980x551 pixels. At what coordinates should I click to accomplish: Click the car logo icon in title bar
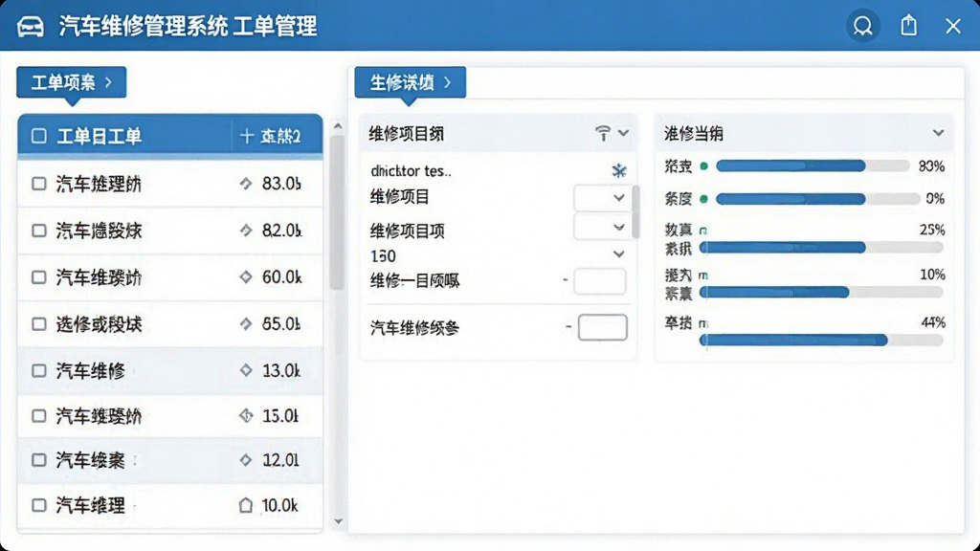click(30, 26)
